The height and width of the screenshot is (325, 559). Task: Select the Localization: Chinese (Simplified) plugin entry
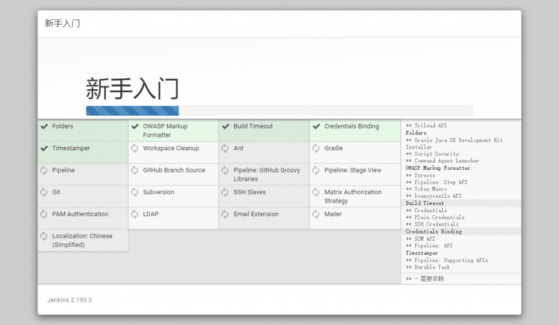tap(82, 240)
